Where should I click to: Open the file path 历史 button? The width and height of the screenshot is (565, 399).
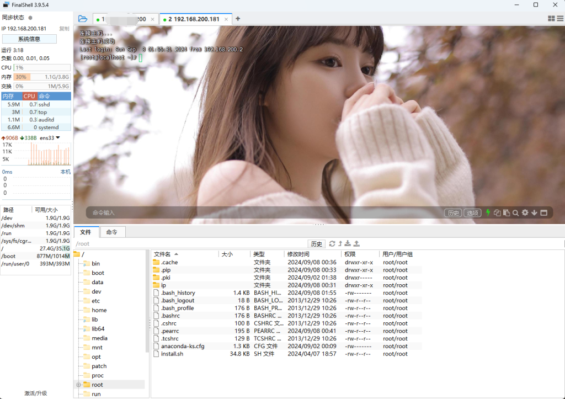click(316, 244)
